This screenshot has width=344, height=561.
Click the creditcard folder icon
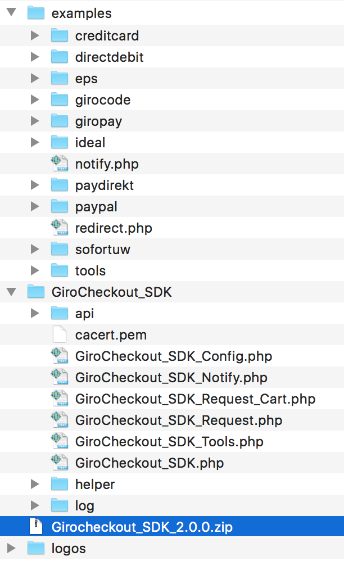[x=60, y=35]
